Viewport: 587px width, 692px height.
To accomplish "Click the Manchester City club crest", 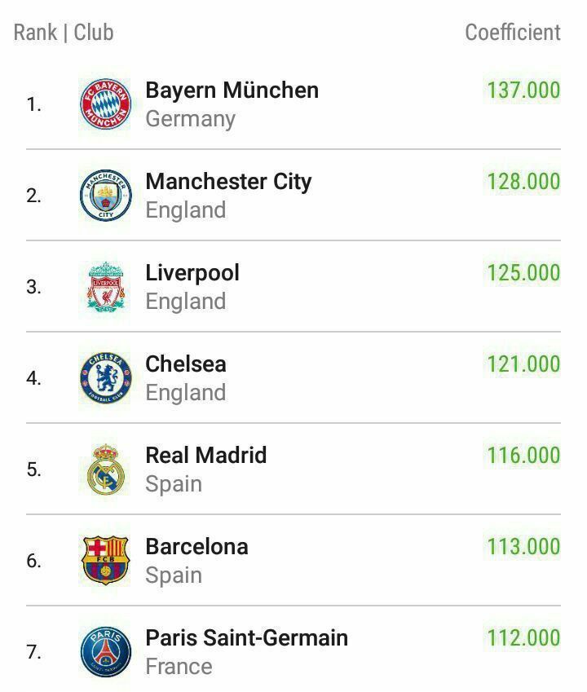I will (x=105, y=196).
